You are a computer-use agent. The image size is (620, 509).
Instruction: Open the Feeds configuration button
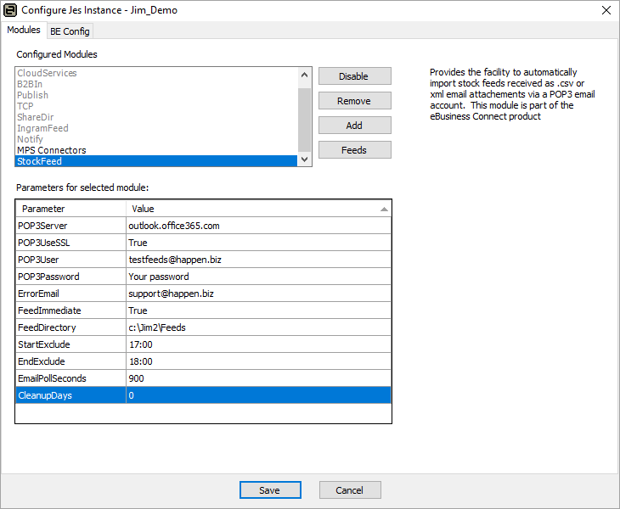pyautogui.click(x=354, y=150)
